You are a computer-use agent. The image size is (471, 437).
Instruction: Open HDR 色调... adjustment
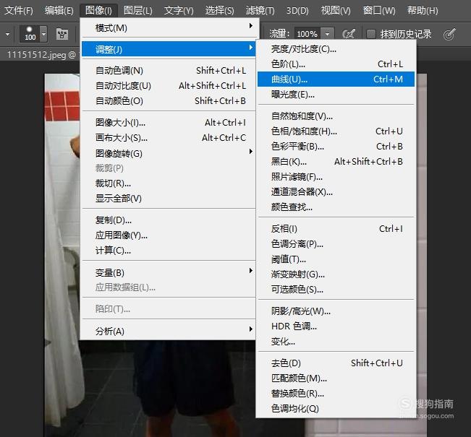336,326
